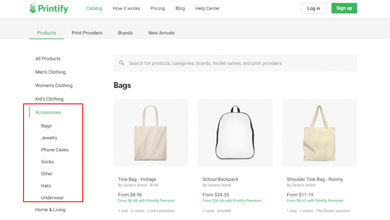Screen dimensions: 390x220
Task: Open How it works page
Action: coord(126,8)
